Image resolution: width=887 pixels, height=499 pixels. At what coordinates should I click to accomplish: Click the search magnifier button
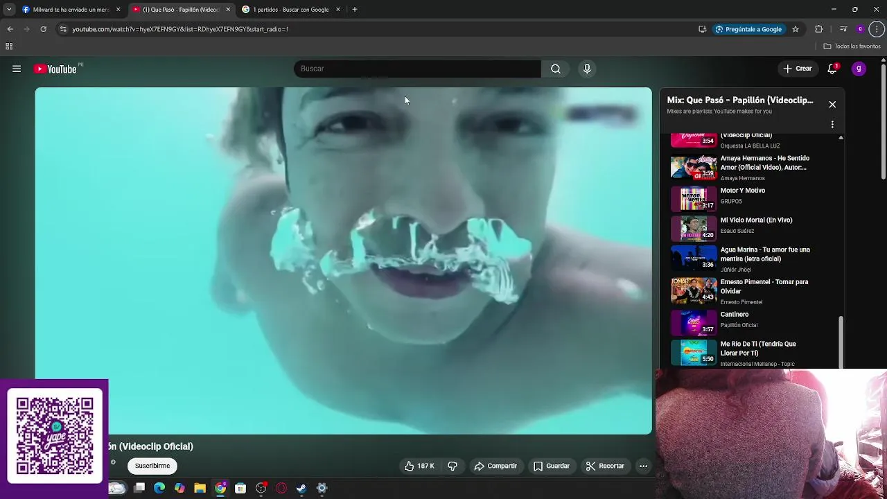coord(556,69)
